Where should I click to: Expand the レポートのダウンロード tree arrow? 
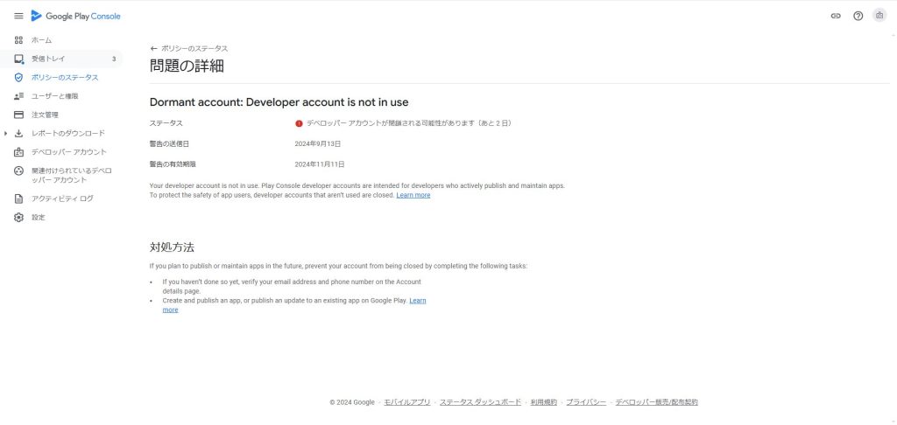click(x=5, y=133)
